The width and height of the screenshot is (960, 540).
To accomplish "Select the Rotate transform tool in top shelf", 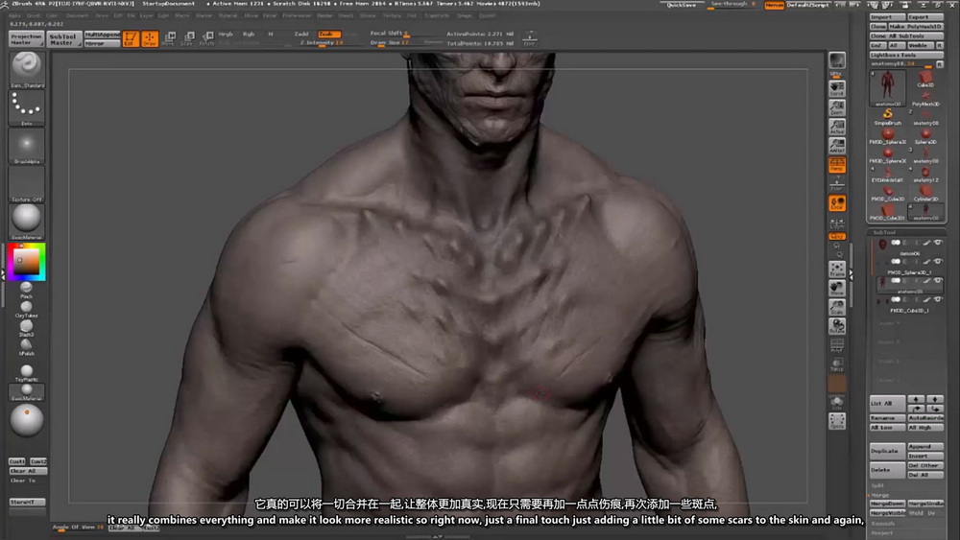I will [207, 38].
